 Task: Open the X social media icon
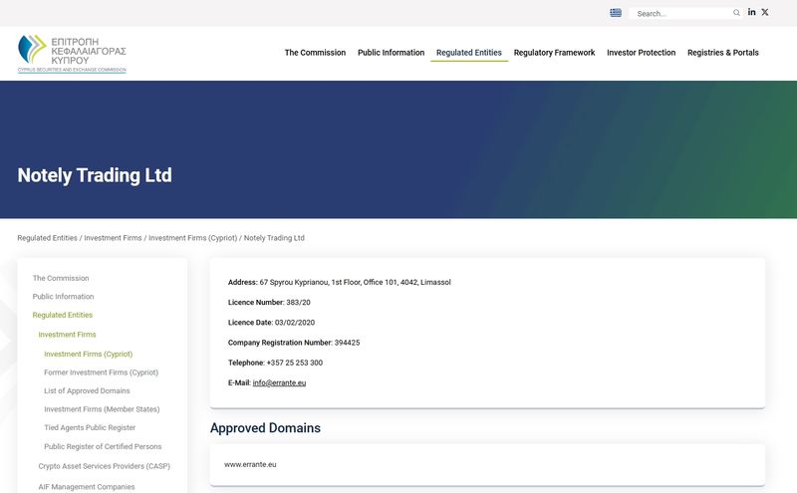[x=765, y=12]
